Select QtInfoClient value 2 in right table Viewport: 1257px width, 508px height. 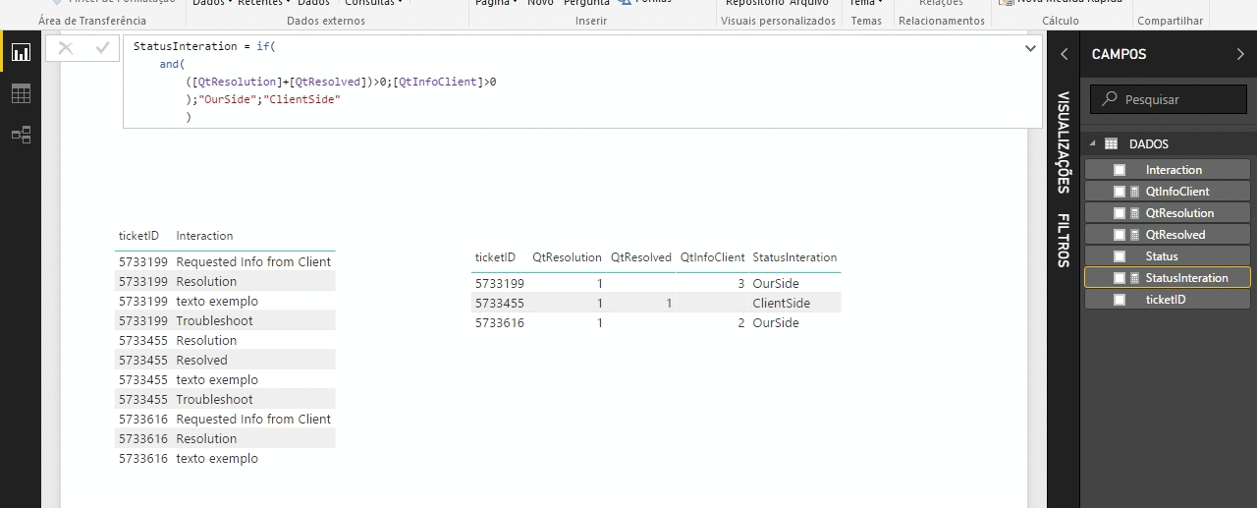[741, 323]
